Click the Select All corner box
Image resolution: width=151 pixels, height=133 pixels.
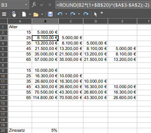tap(4, 21)
